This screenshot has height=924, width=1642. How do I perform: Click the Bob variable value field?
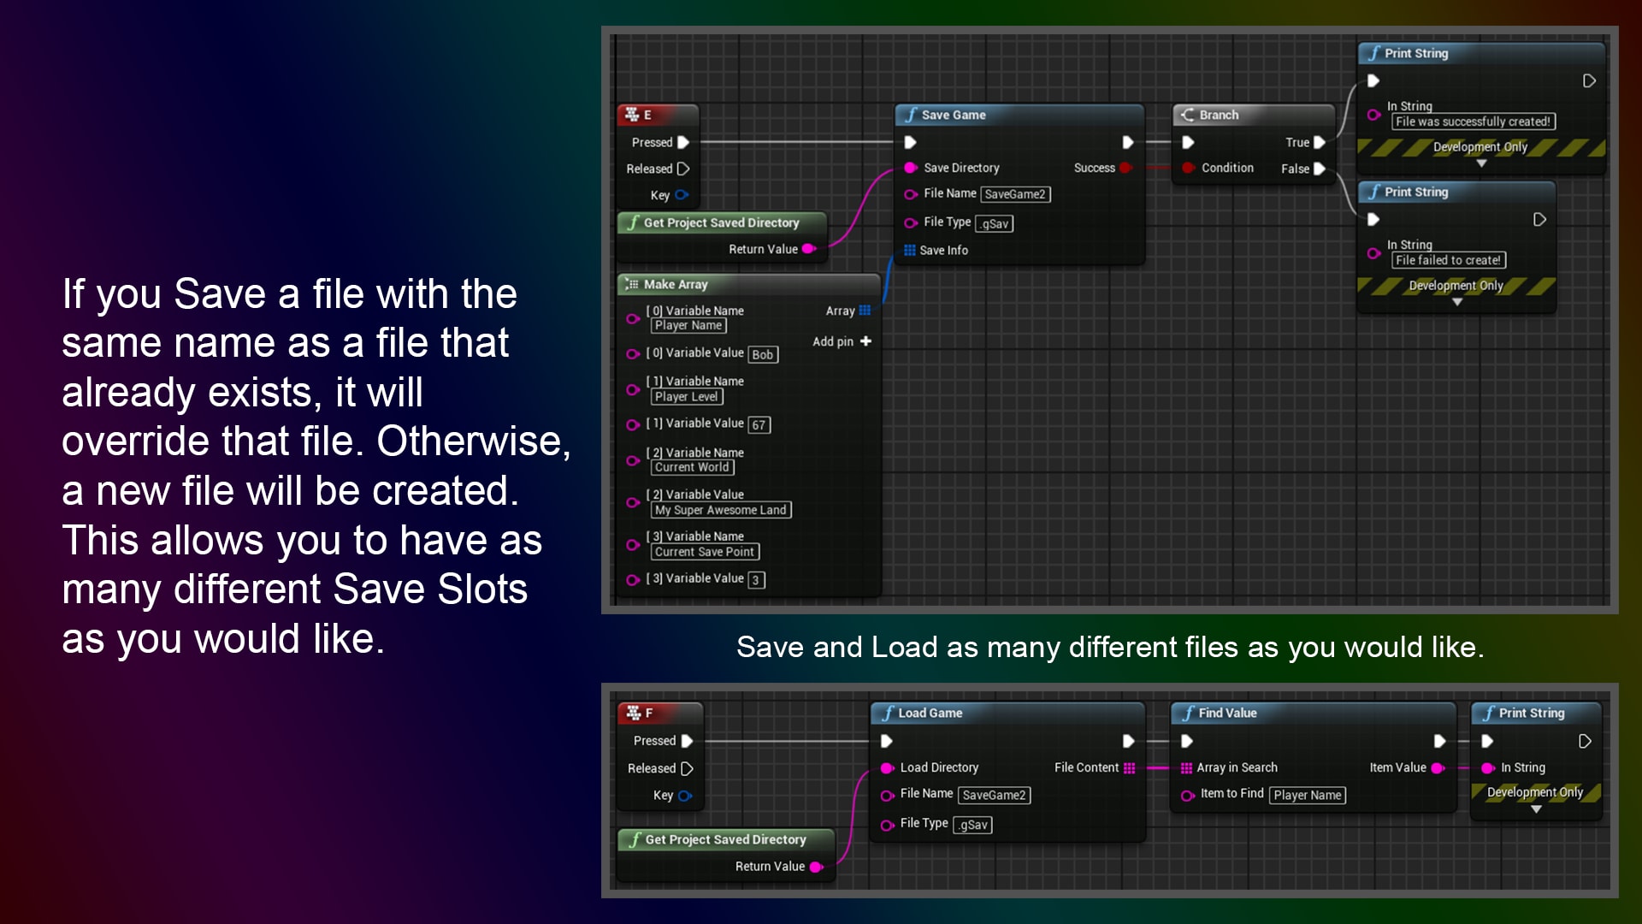(x=764, y=354)
